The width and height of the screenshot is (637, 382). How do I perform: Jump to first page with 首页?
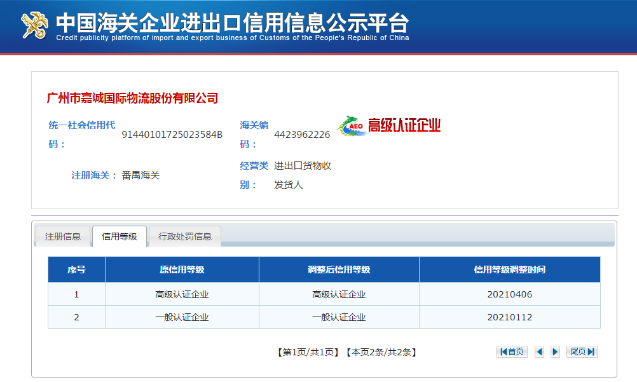click(512, 352)
